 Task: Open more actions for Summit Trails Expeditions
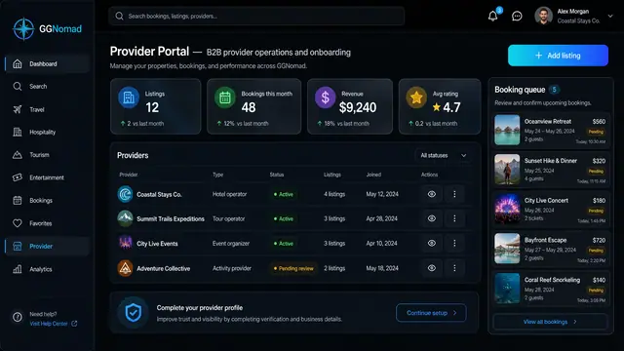pyautogui.click(x=454, y=218)
